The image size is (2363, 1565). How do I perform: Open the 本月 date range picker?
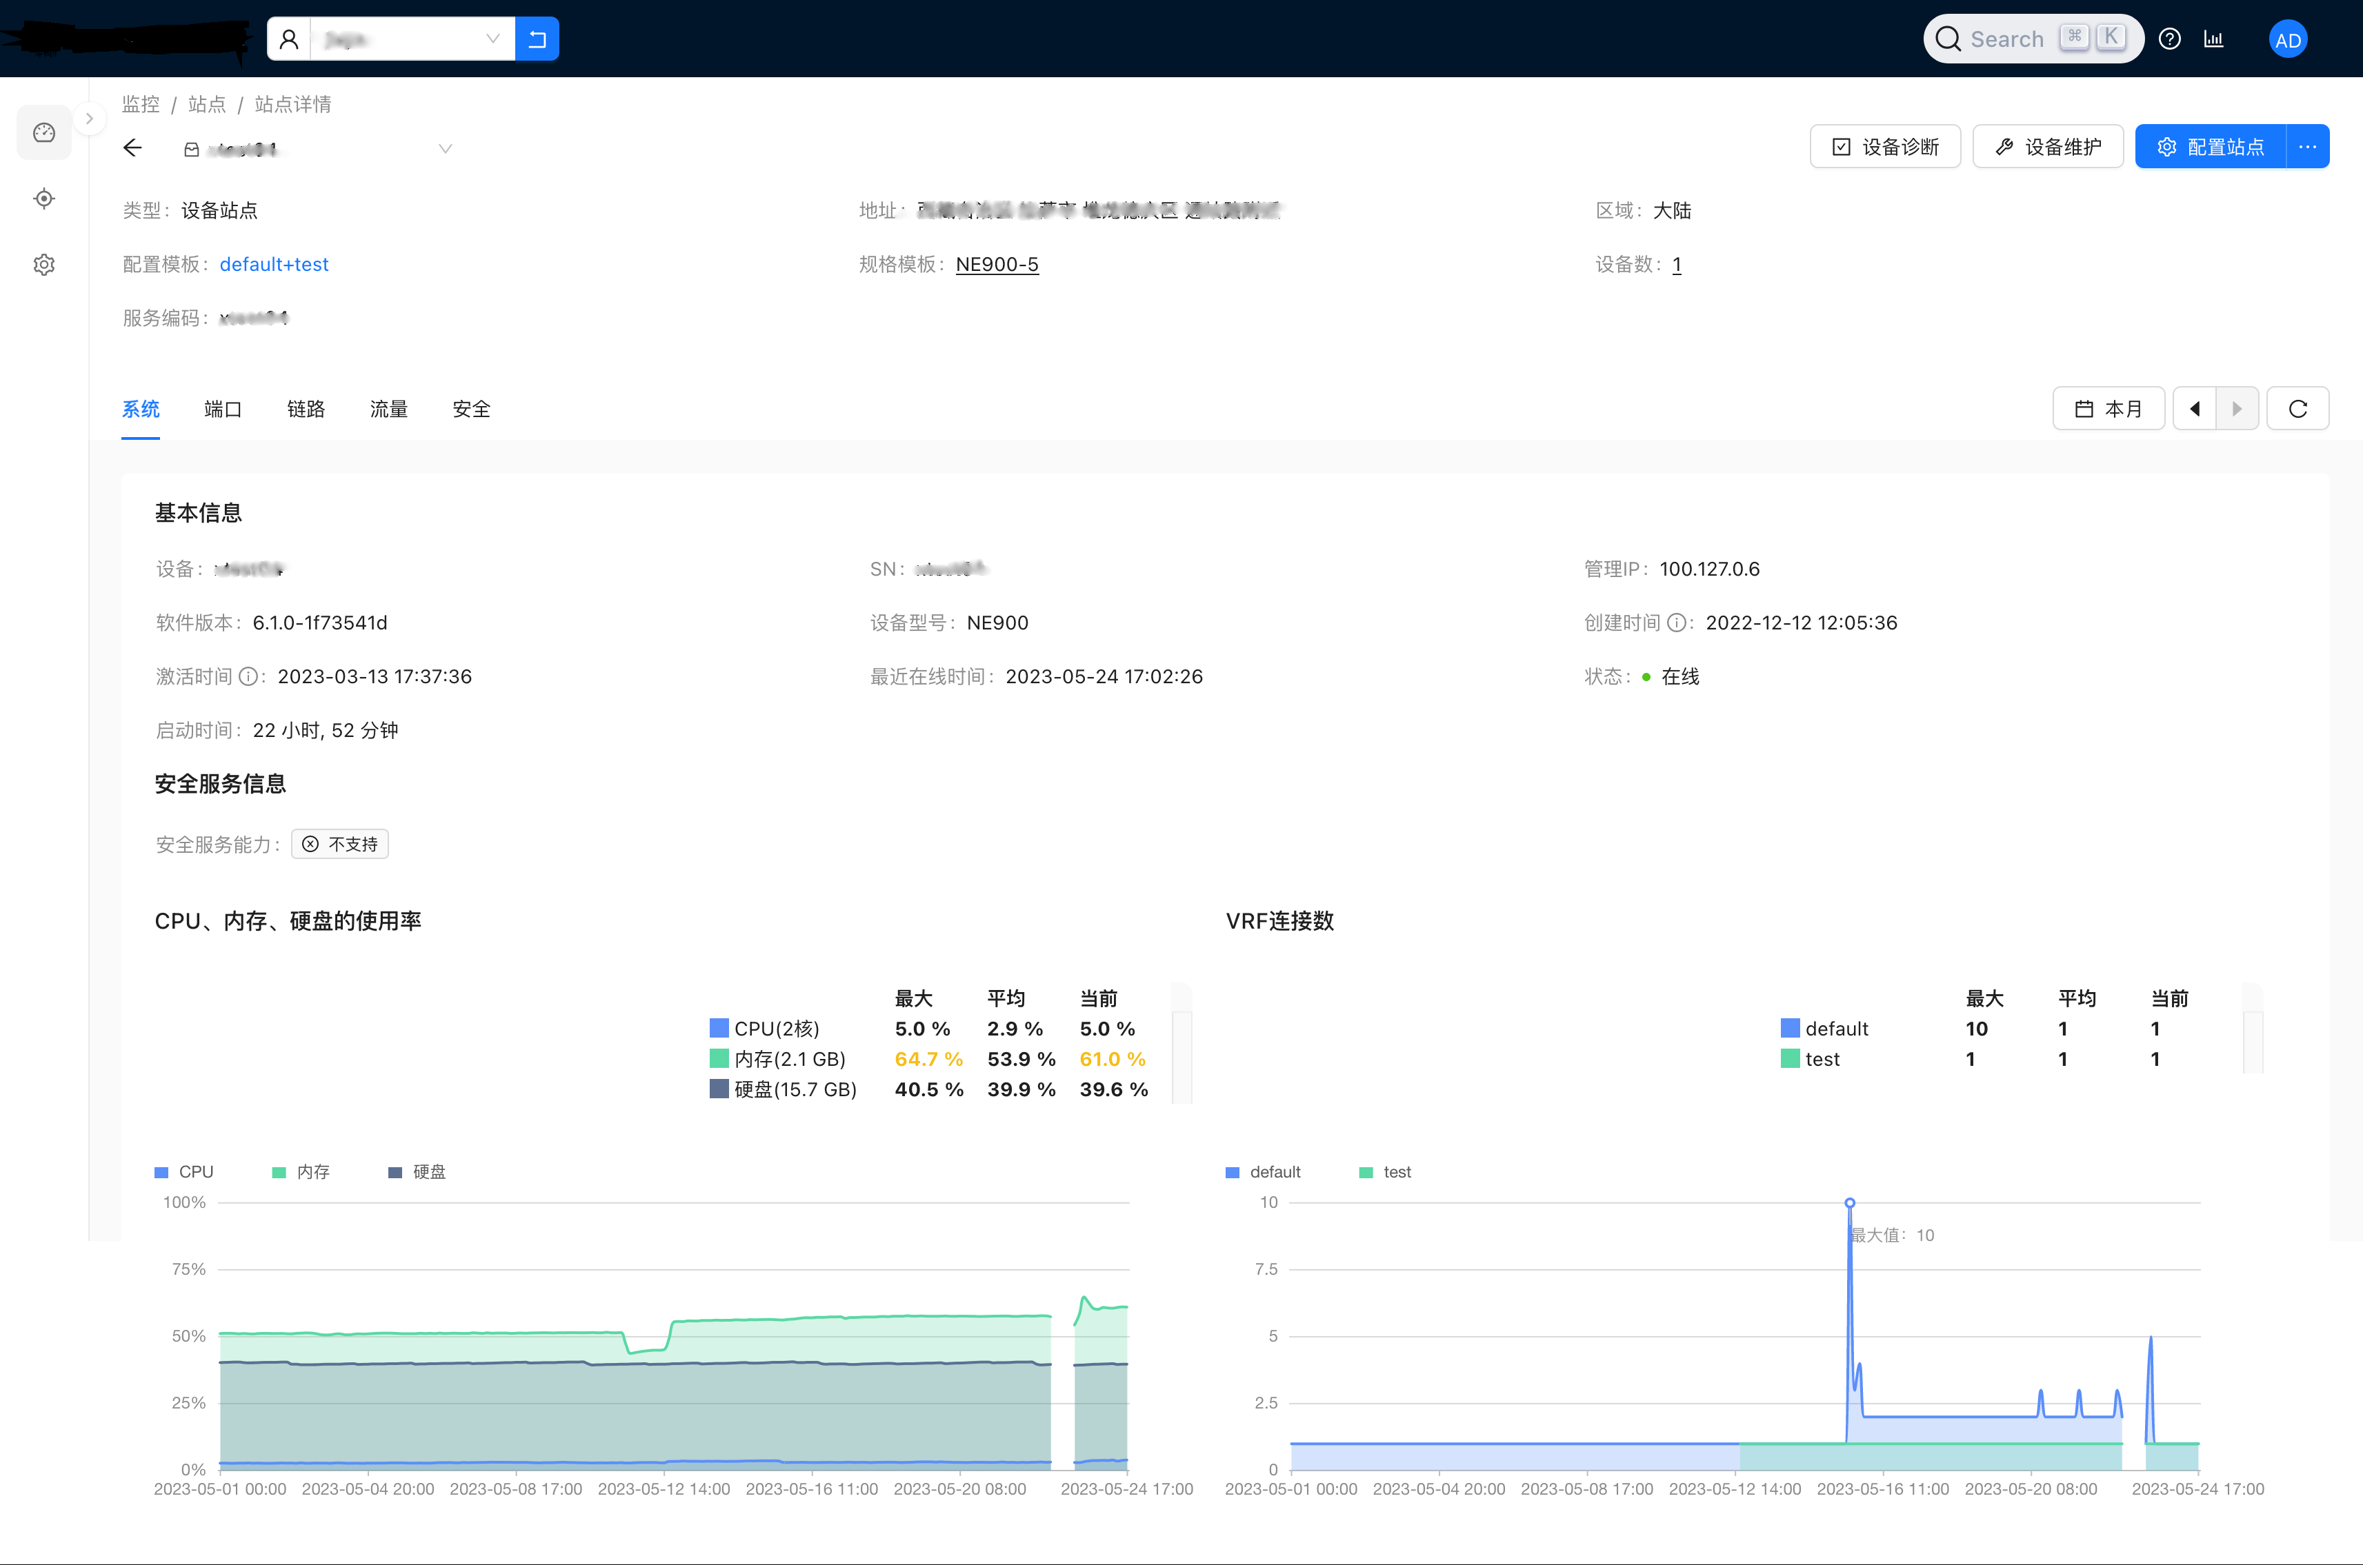point(2108,408)
